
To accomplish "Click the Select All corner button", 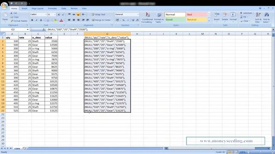I will [x=3, y=34].
